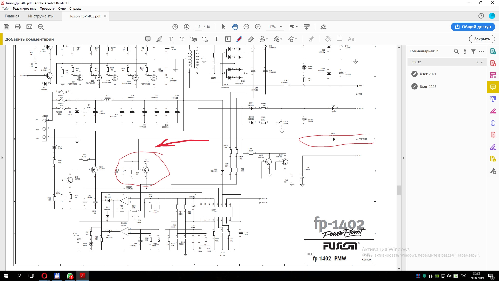This screenshot has width=499, height=281.
Task: Go to previous page arrow
Action: [175, 27]
